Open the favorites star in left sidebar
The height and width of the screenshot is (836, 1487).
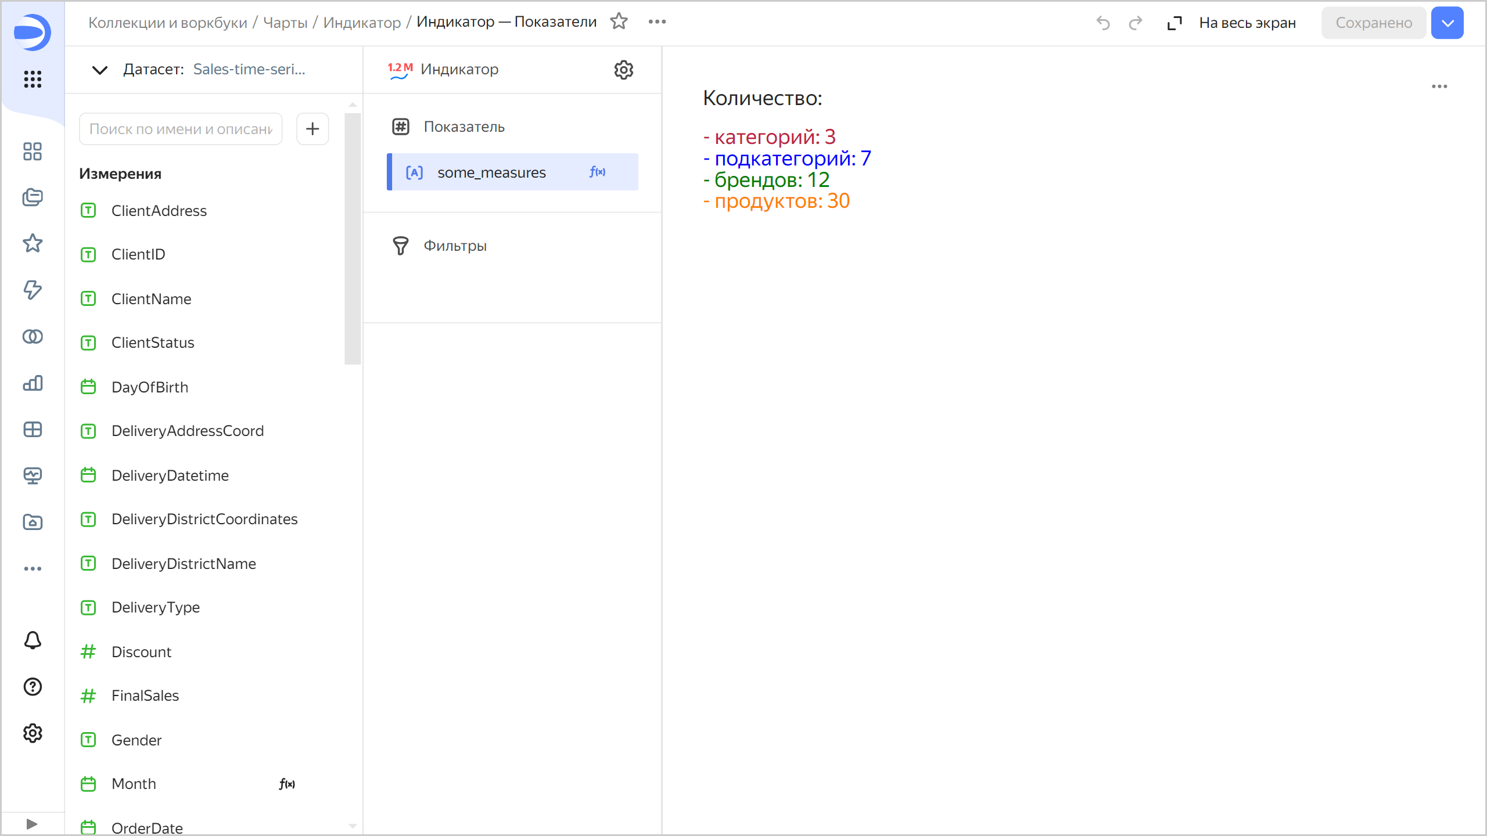coord(33,243)
